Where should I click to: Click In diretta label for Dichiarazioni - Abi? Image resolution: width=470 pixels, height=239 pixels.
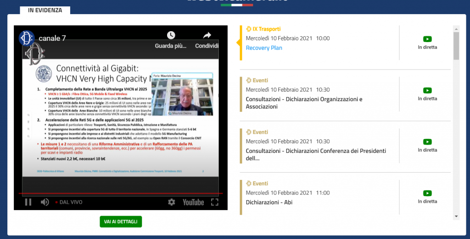[427, 201]
